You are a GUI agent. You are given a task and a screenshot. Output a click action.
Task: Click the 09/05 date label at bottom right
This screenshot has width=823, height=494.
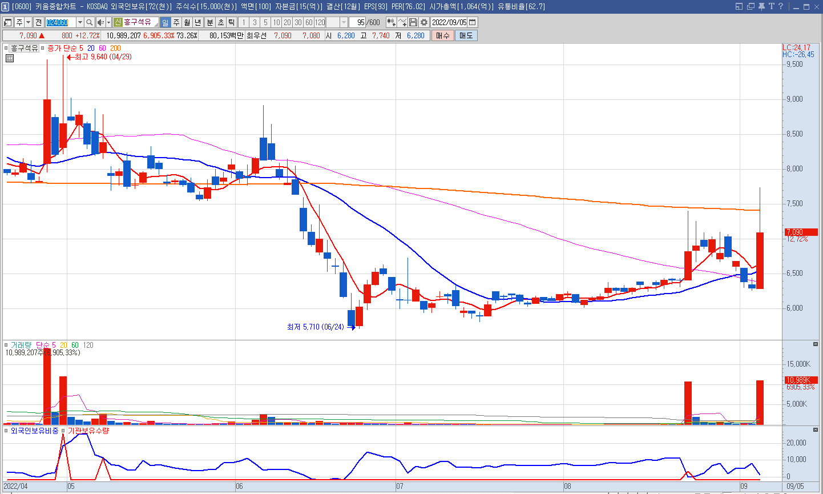[x=795, y=486]
